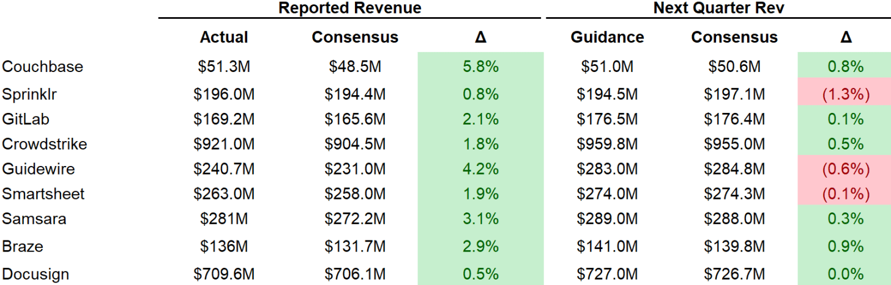The width and height of the screenshot is (891, 285).
Task: Click the green '3.1%' Samsara cell
Action: (480, 218)
